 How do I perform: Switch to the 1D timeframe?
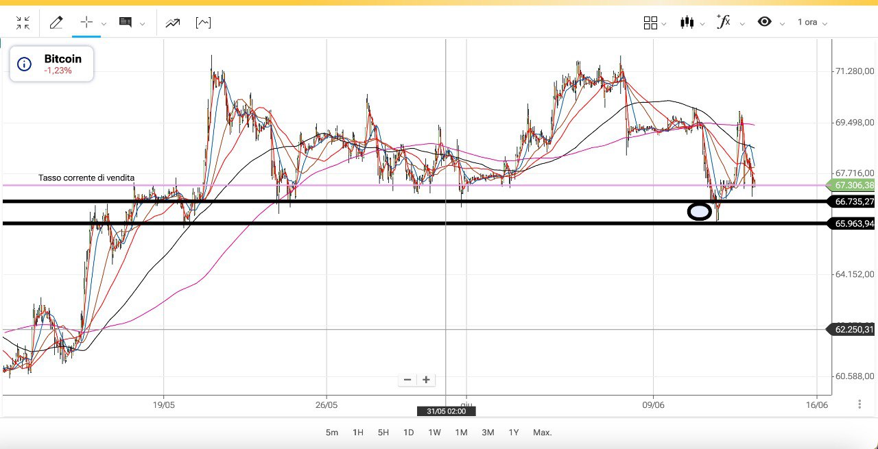[408, 433]
